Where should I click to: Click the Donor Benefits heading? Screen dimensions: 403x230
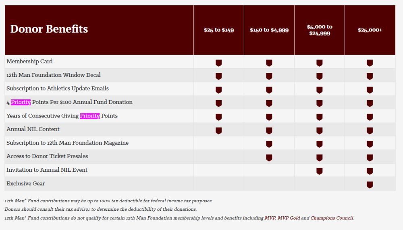point(49,29)
